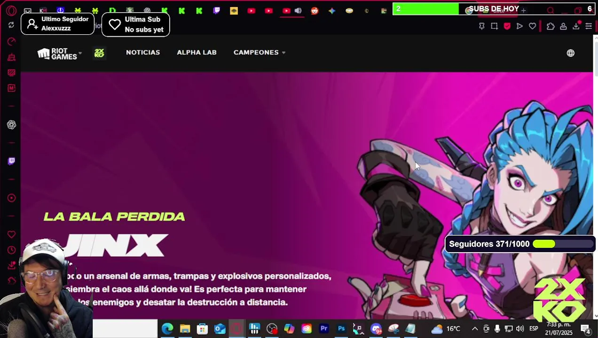Click the JINX champion title
598x338 pixels.
(x=117, y=245)
